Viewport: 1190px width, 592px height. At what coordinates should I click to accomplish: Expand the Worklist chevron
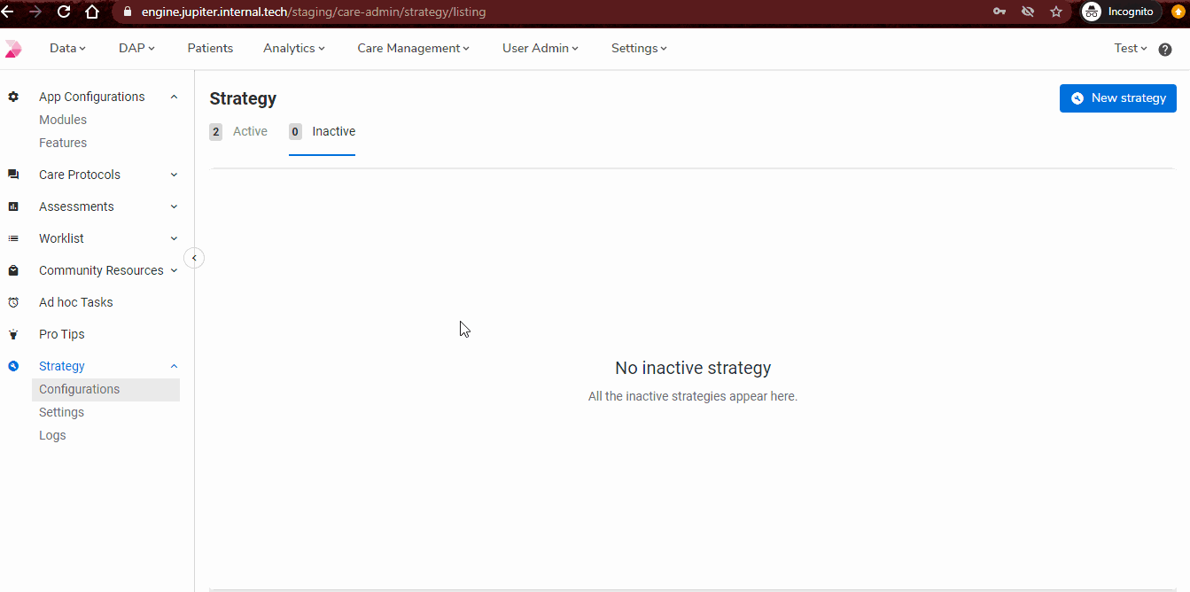tap(174, 238)
